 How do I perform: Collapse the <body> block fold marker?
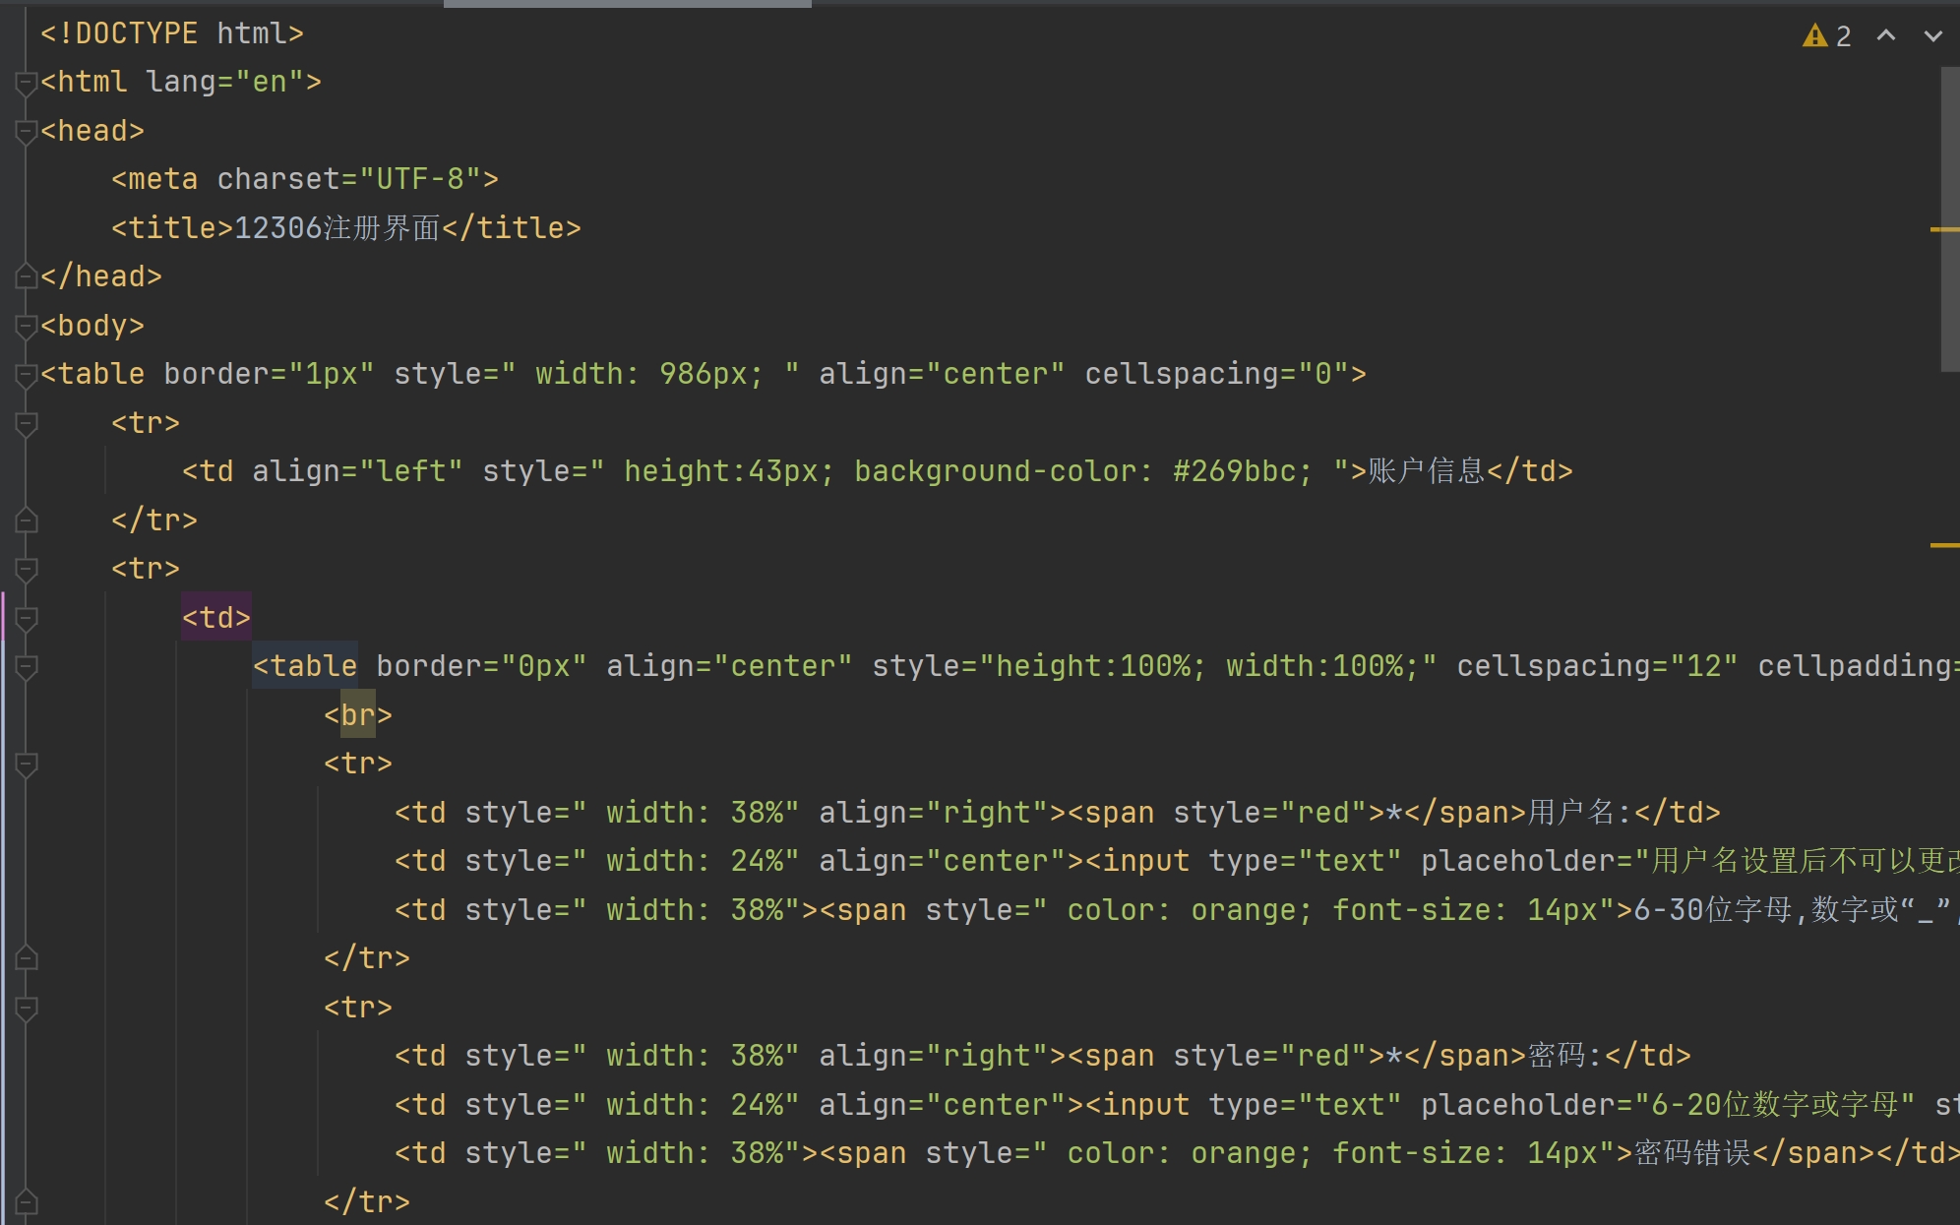(27, 327)
